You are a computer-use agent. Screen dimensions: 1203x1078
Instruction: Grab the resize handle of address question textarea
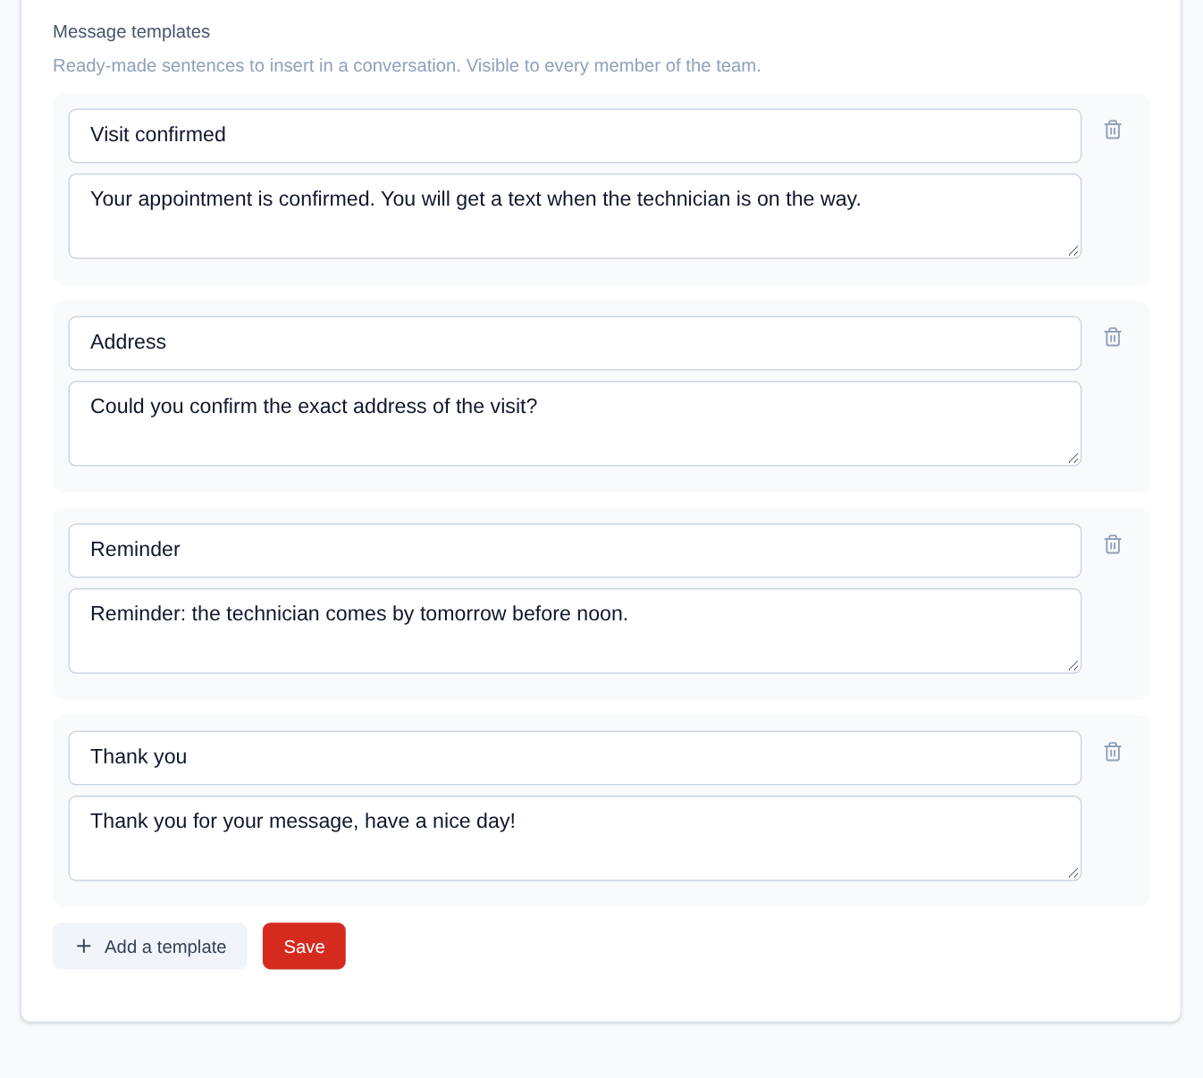[1073, 459]
